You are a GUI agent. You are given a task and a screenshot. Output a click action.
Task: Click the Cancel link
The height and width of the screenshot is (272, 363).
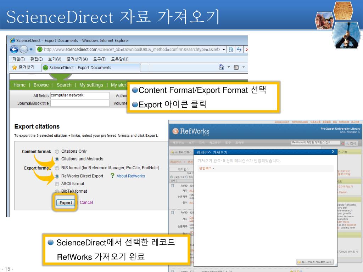point(86,202)
